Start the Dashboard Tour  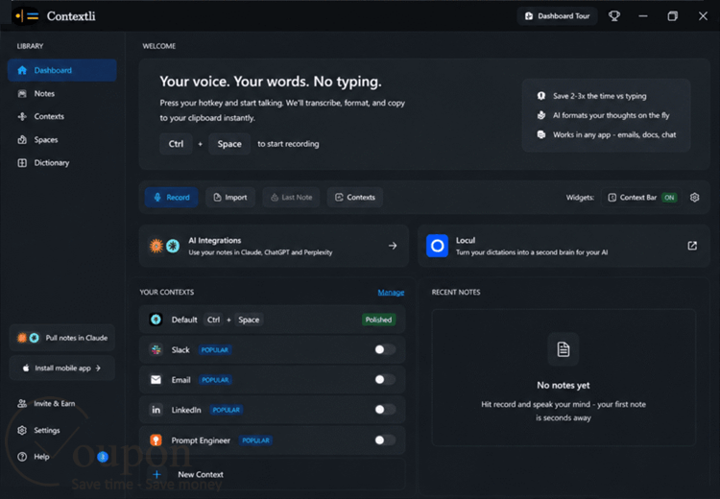point(557,16)
